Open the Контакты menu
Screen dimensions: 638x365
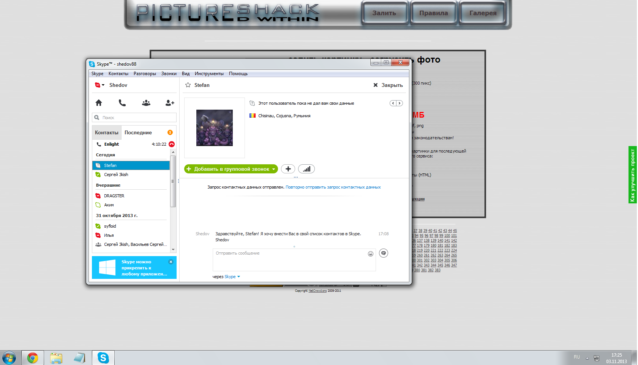coord(118,74)
